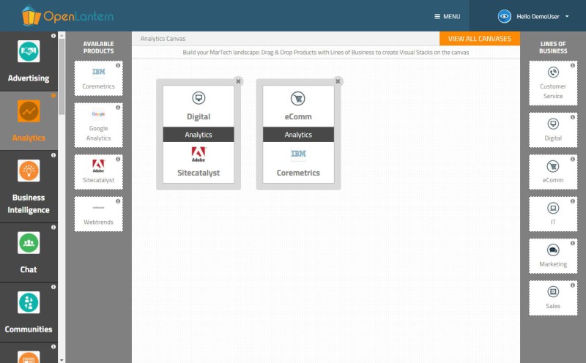Click the category sidebar scrollbar thumb
Viewport: 586px width, 363px height.
pos(62,76)
